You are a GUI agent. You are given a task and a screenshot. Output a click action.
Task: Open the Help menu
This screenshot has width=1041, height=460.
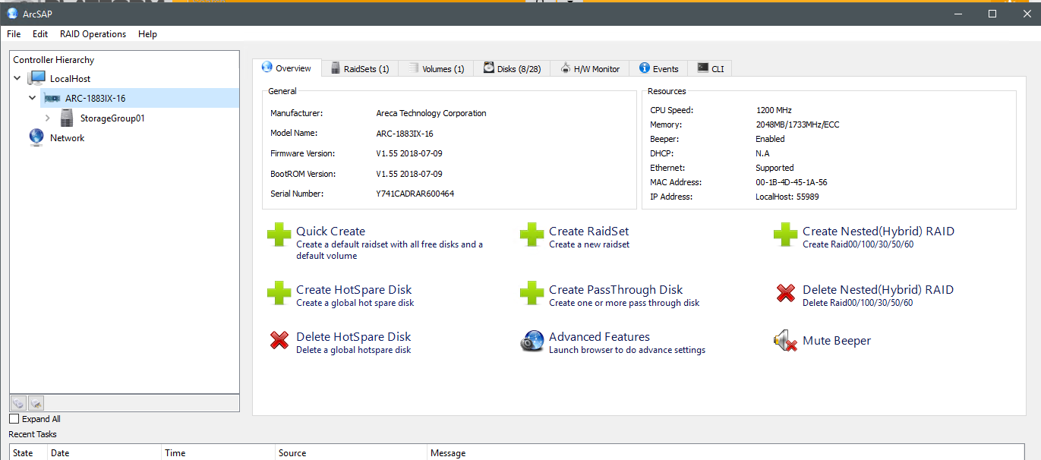point(148,34)
